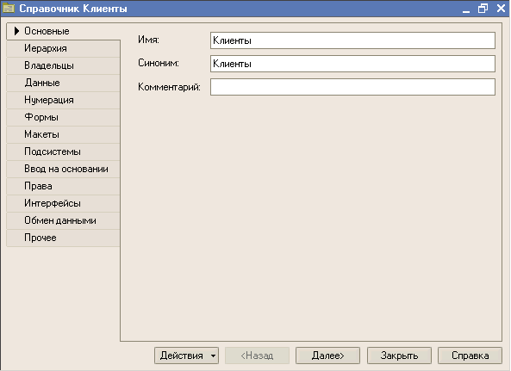The image size is (511, 371).
Task: Switch to the Интерфейсы tab
Action: tap(63, 204)
